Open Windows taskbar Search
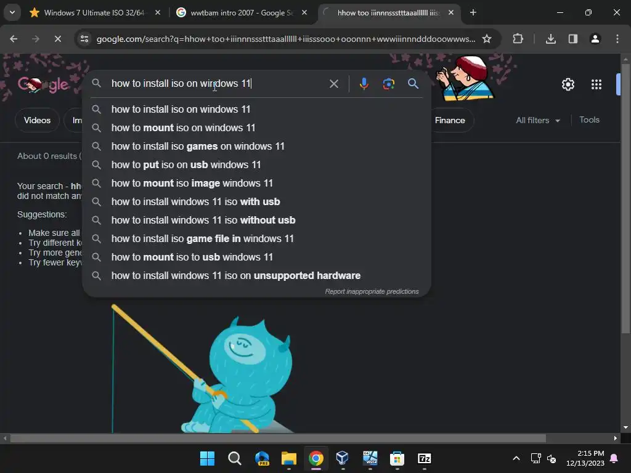Image resolution: width=631 pixels, height=473 pixels. tap(235, 458)
